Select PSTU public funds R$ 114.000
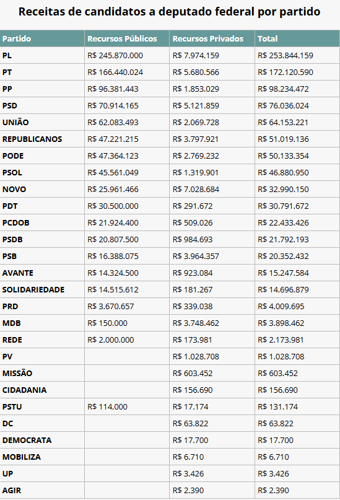 [107, 406]
